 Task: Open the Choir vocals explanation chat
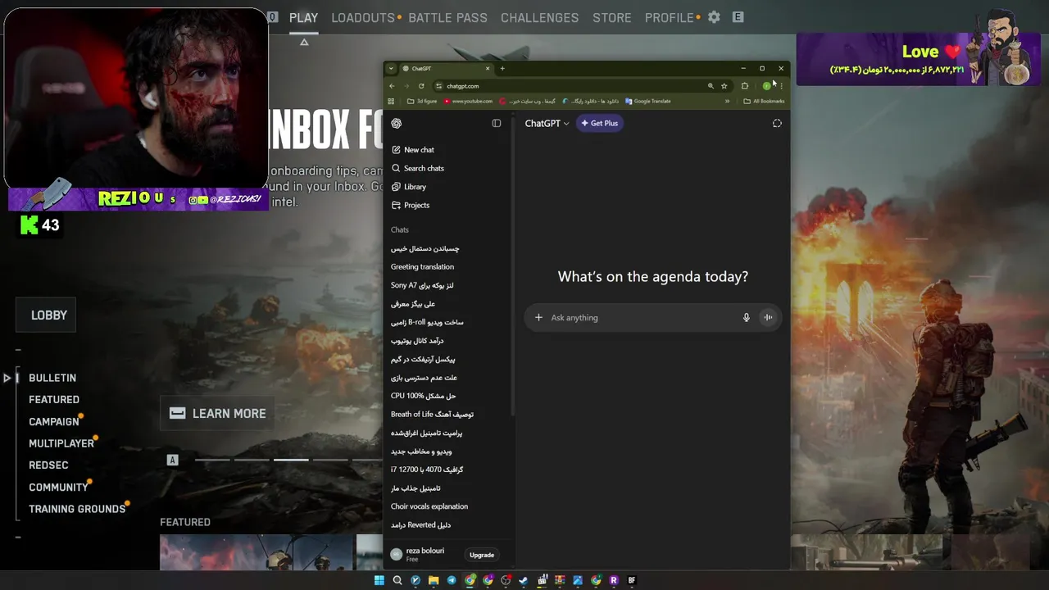click(x=429, y=506)
